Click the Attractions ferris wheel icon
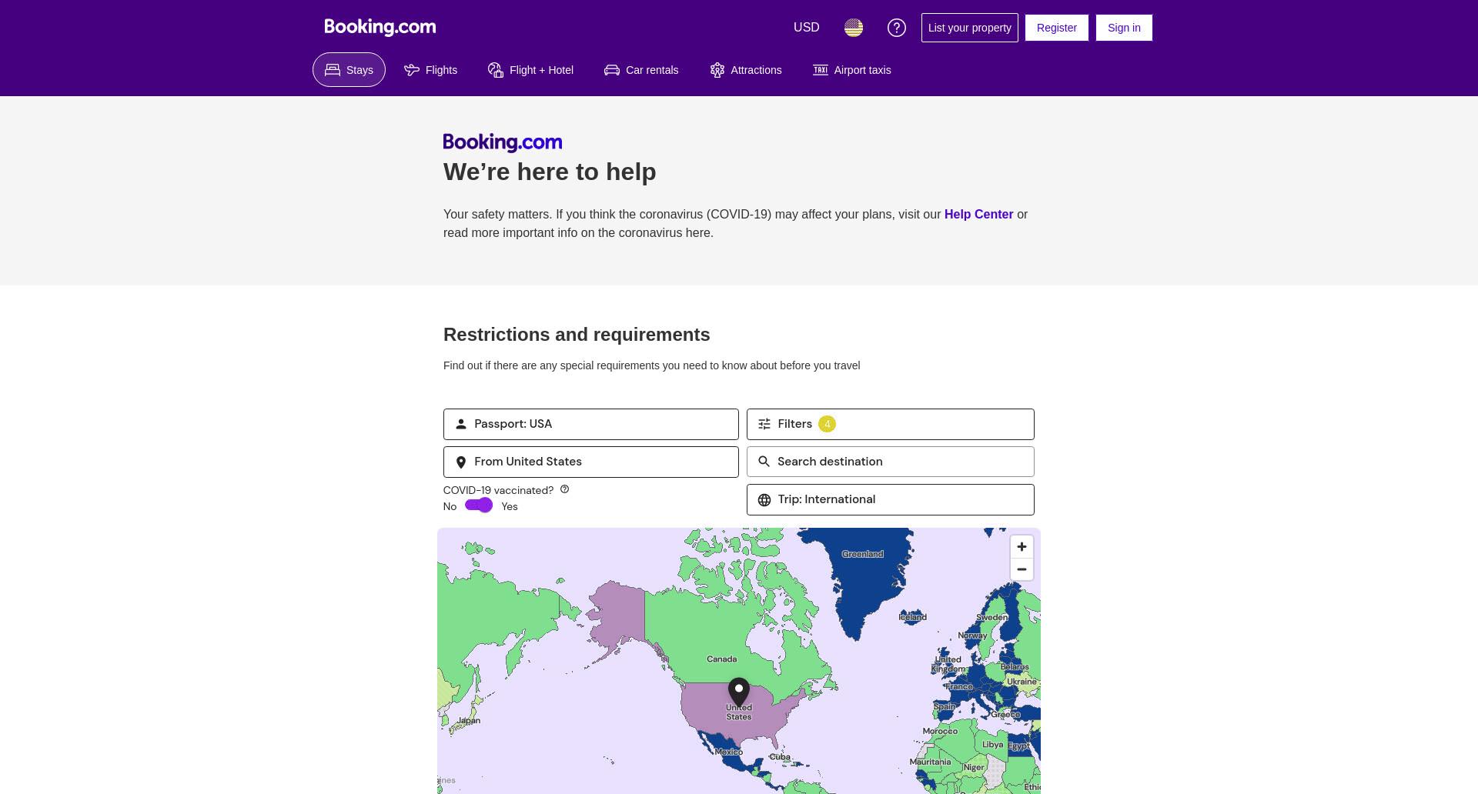 pos(717,70)
